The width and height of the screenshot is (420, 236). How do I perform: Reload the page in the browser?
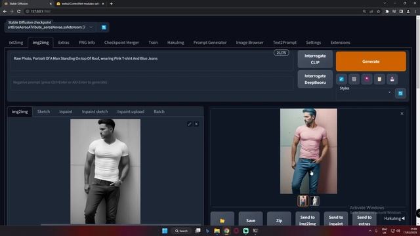[x=19, y=12]
